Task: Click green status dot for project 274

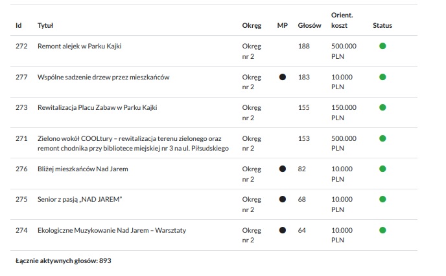Action: 382,229
